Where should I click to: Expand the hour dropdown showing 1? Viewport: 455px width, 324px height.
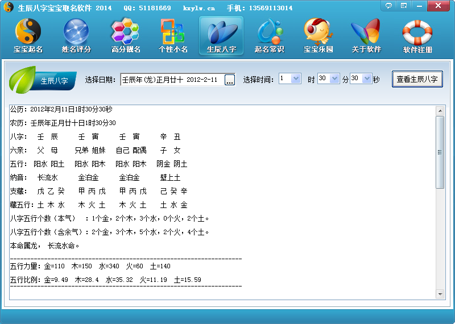point(296,79)
